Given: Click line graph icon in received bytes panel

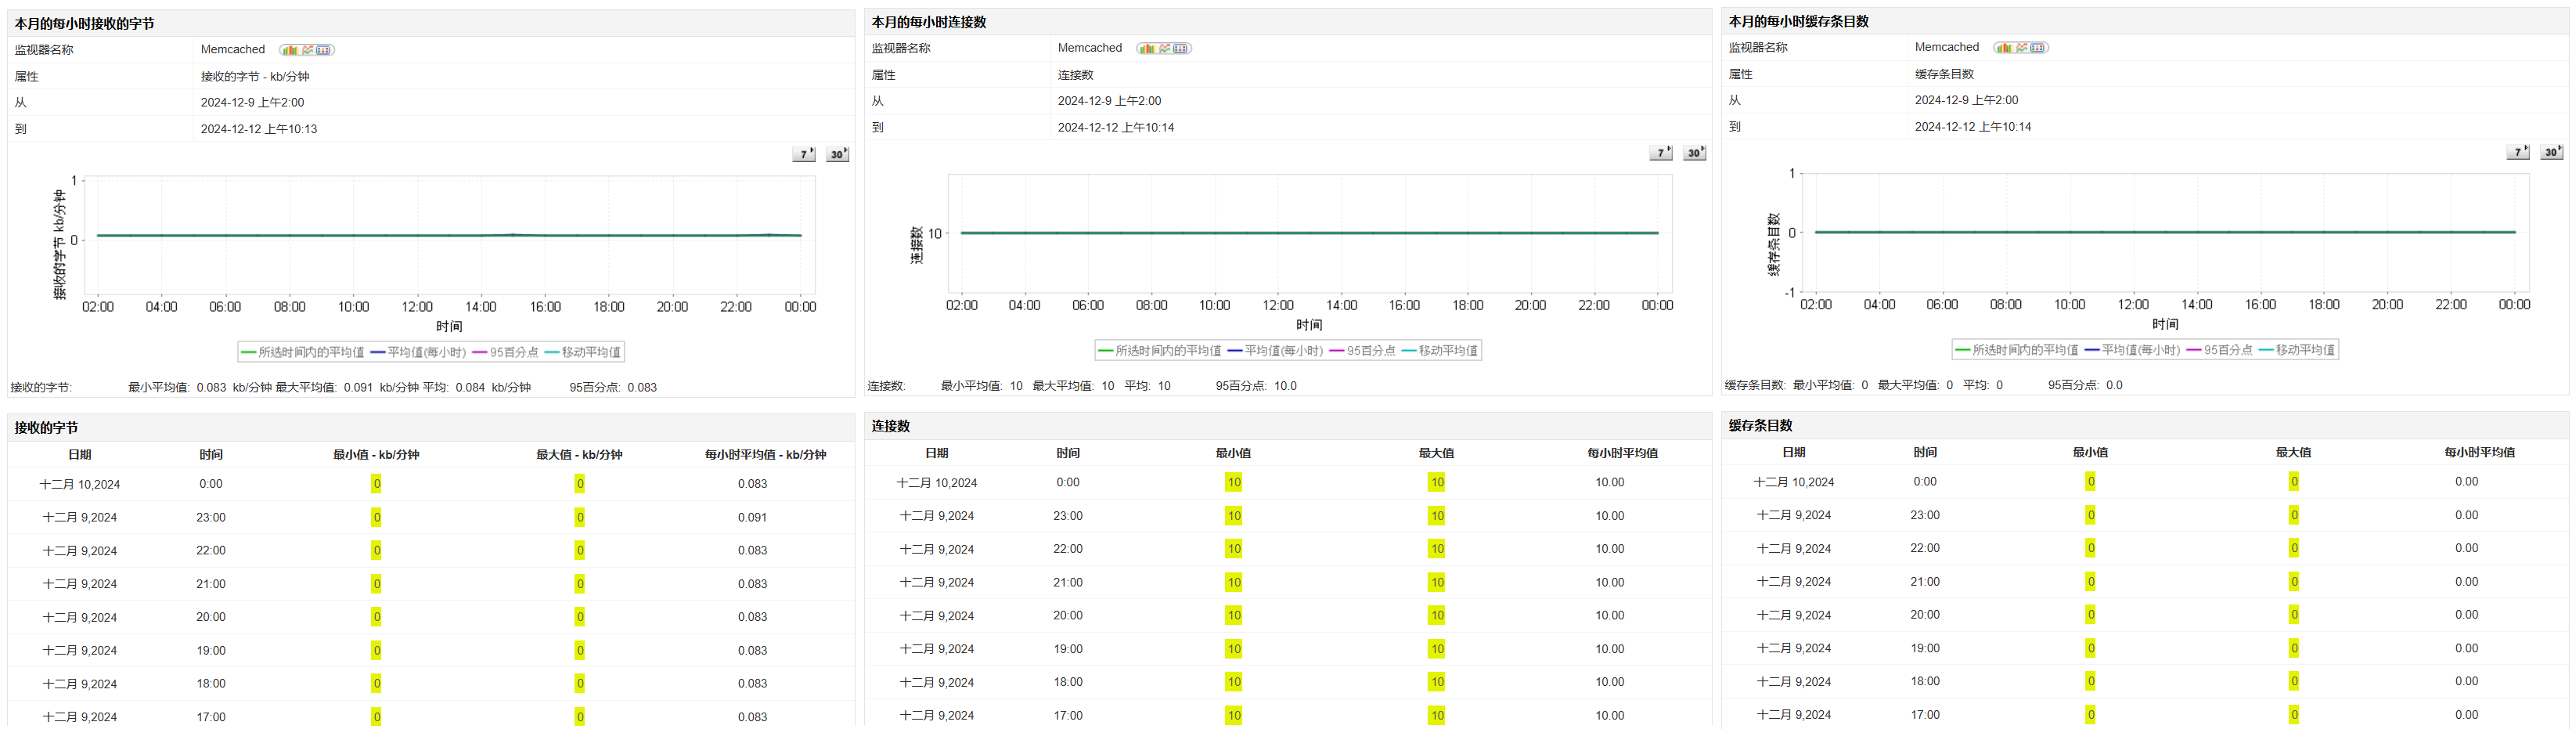Looking at the screenshot, I should [x=307, y=50].
